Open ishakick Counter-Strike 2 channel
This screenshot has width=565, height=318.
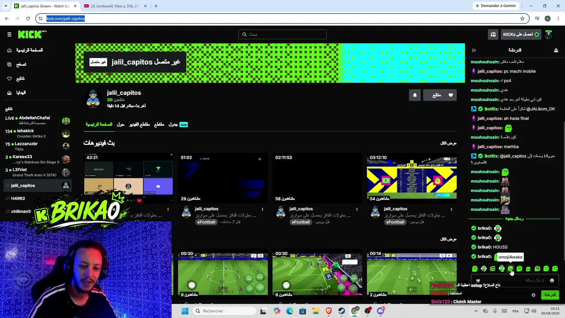37,133
